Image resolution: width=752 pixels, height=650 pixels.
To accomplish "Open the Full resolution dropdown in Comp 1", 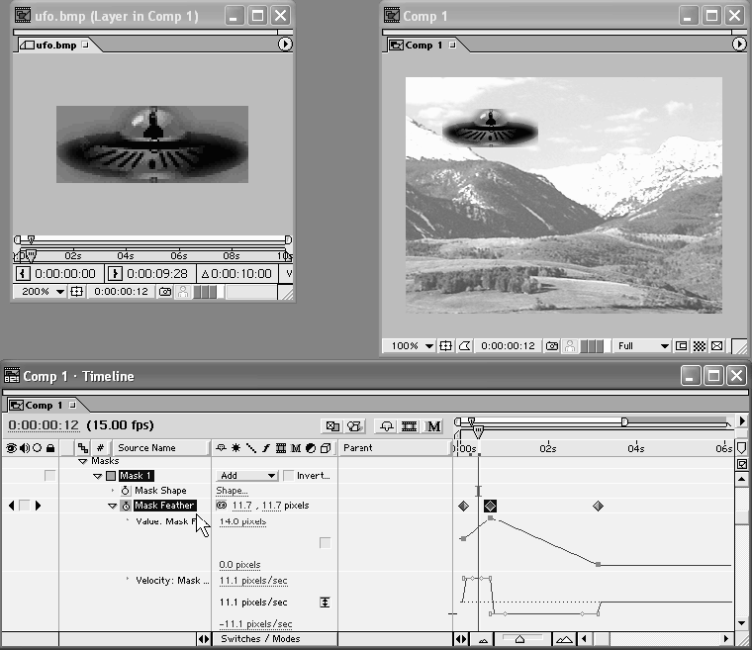I will [642, 346].
